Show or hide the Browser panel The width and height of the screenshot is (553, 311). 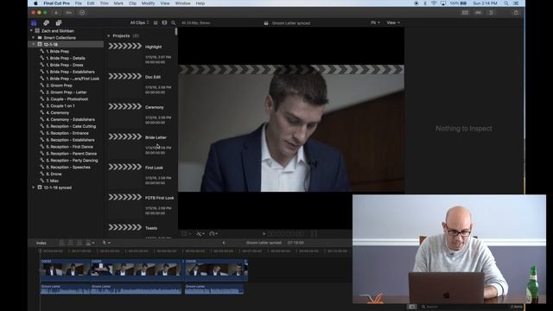(x=465, y=12)
